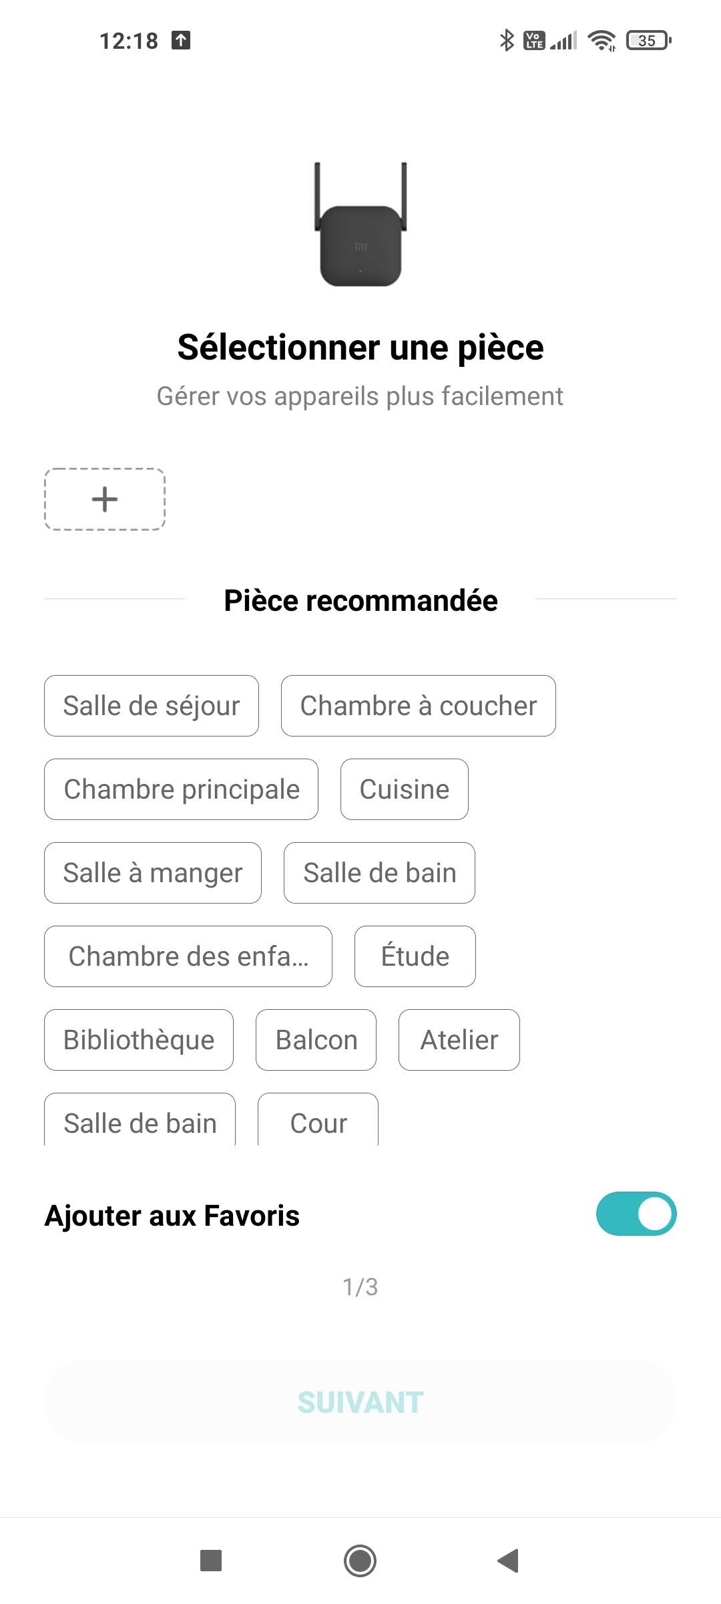Tap the Mi Wi-Fi repeater image
Viewport: 721px width, 1604px height.
click(x=360, y=225)
